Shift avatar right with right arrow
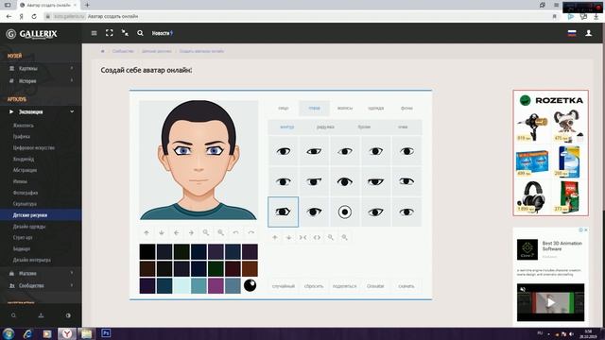This screenshot has width=605, height=340. click(191, 233)
